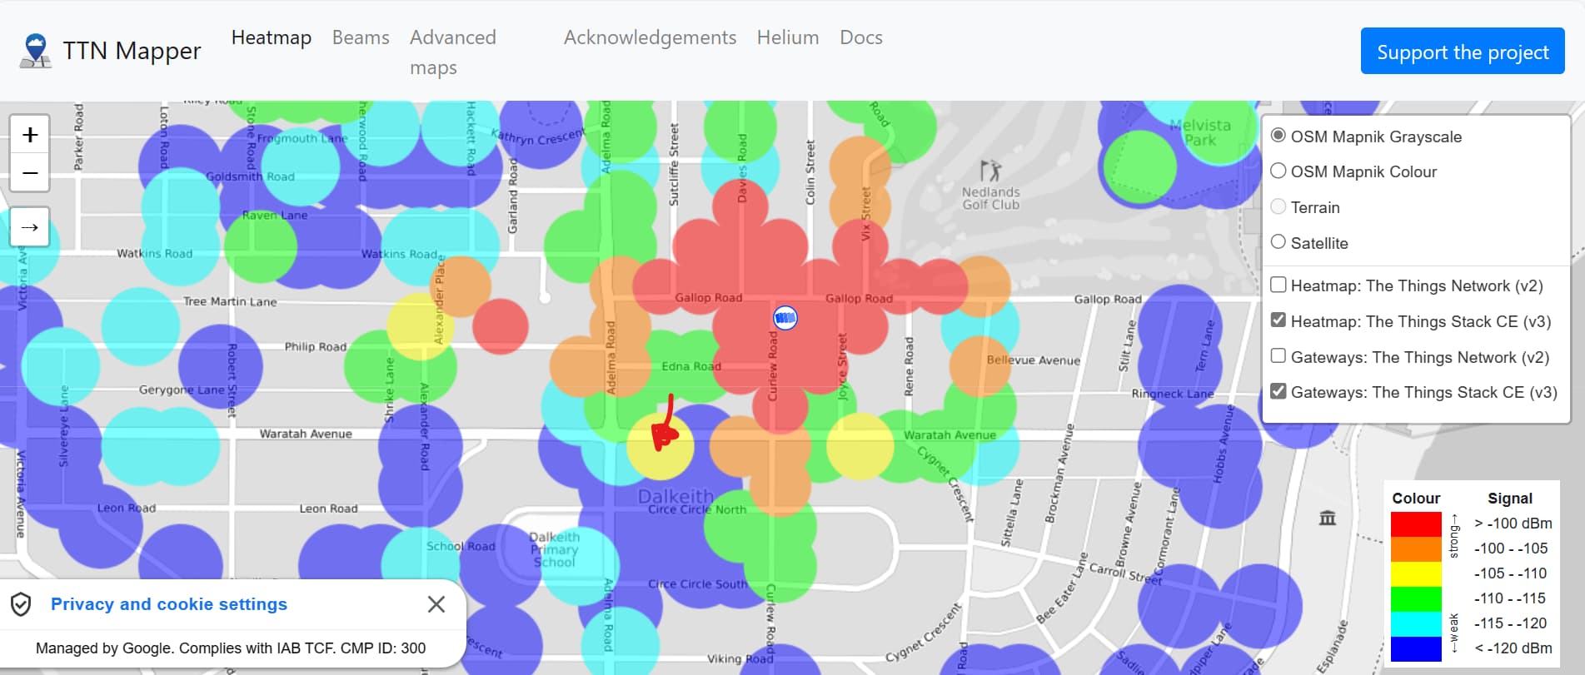Click the < -120 dBm legend value
The image size is (1585, 675).
click(x=1513, y=648)
